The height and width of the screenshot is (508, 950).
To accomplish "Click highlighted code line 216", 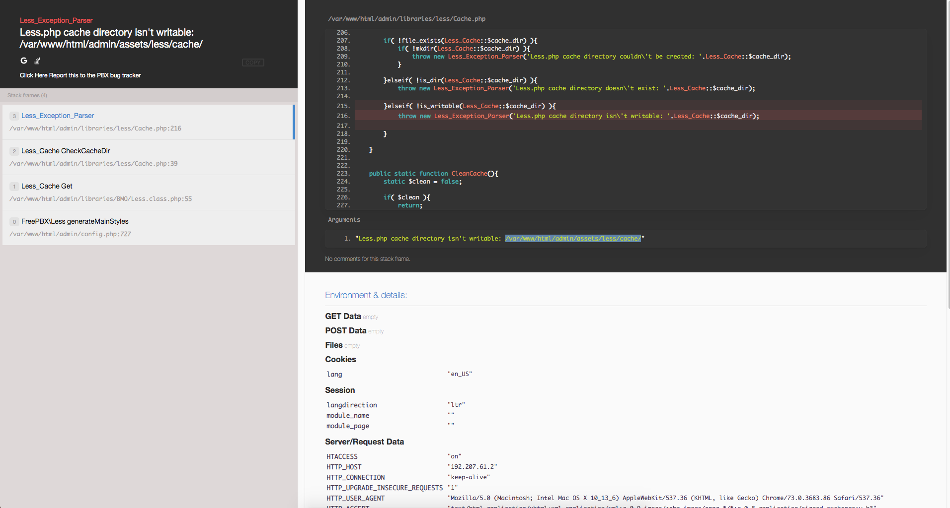I will (x=638, y=116).
